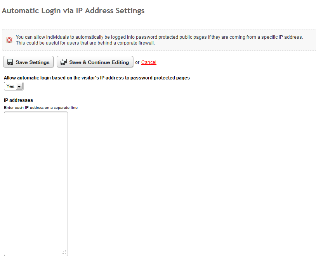Follow the red Cancel link

coord(149,62)
